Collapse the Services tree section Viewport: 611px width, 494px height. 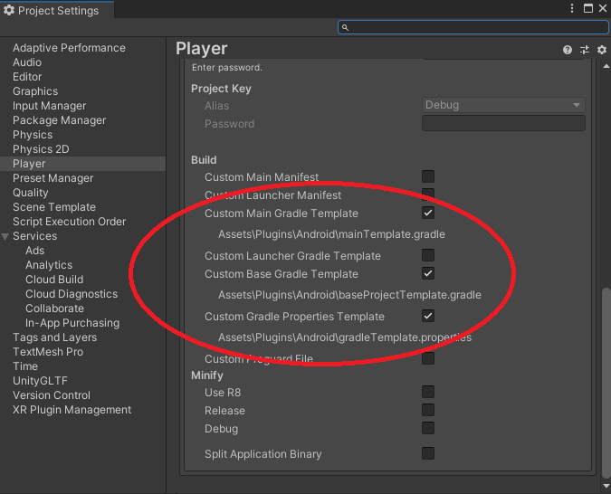click(5, 236)
